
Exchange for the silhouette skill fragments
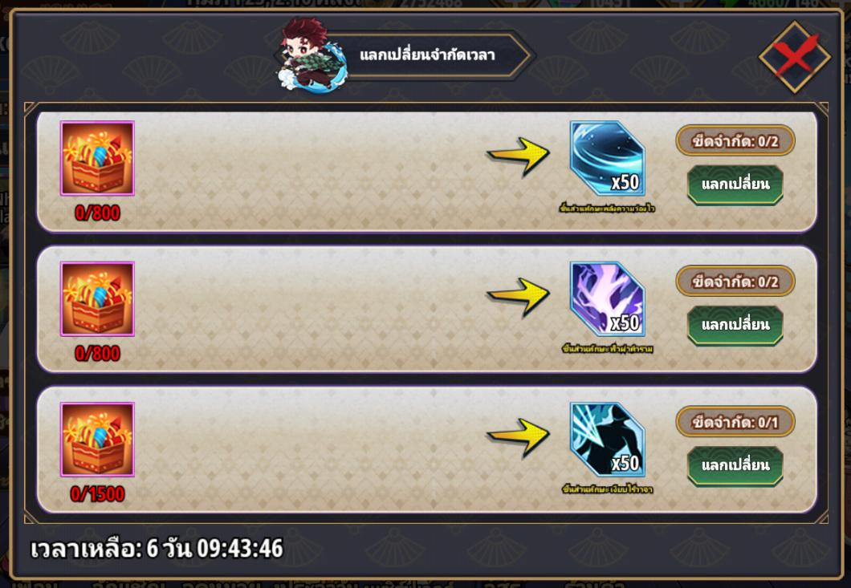point(735,465)
